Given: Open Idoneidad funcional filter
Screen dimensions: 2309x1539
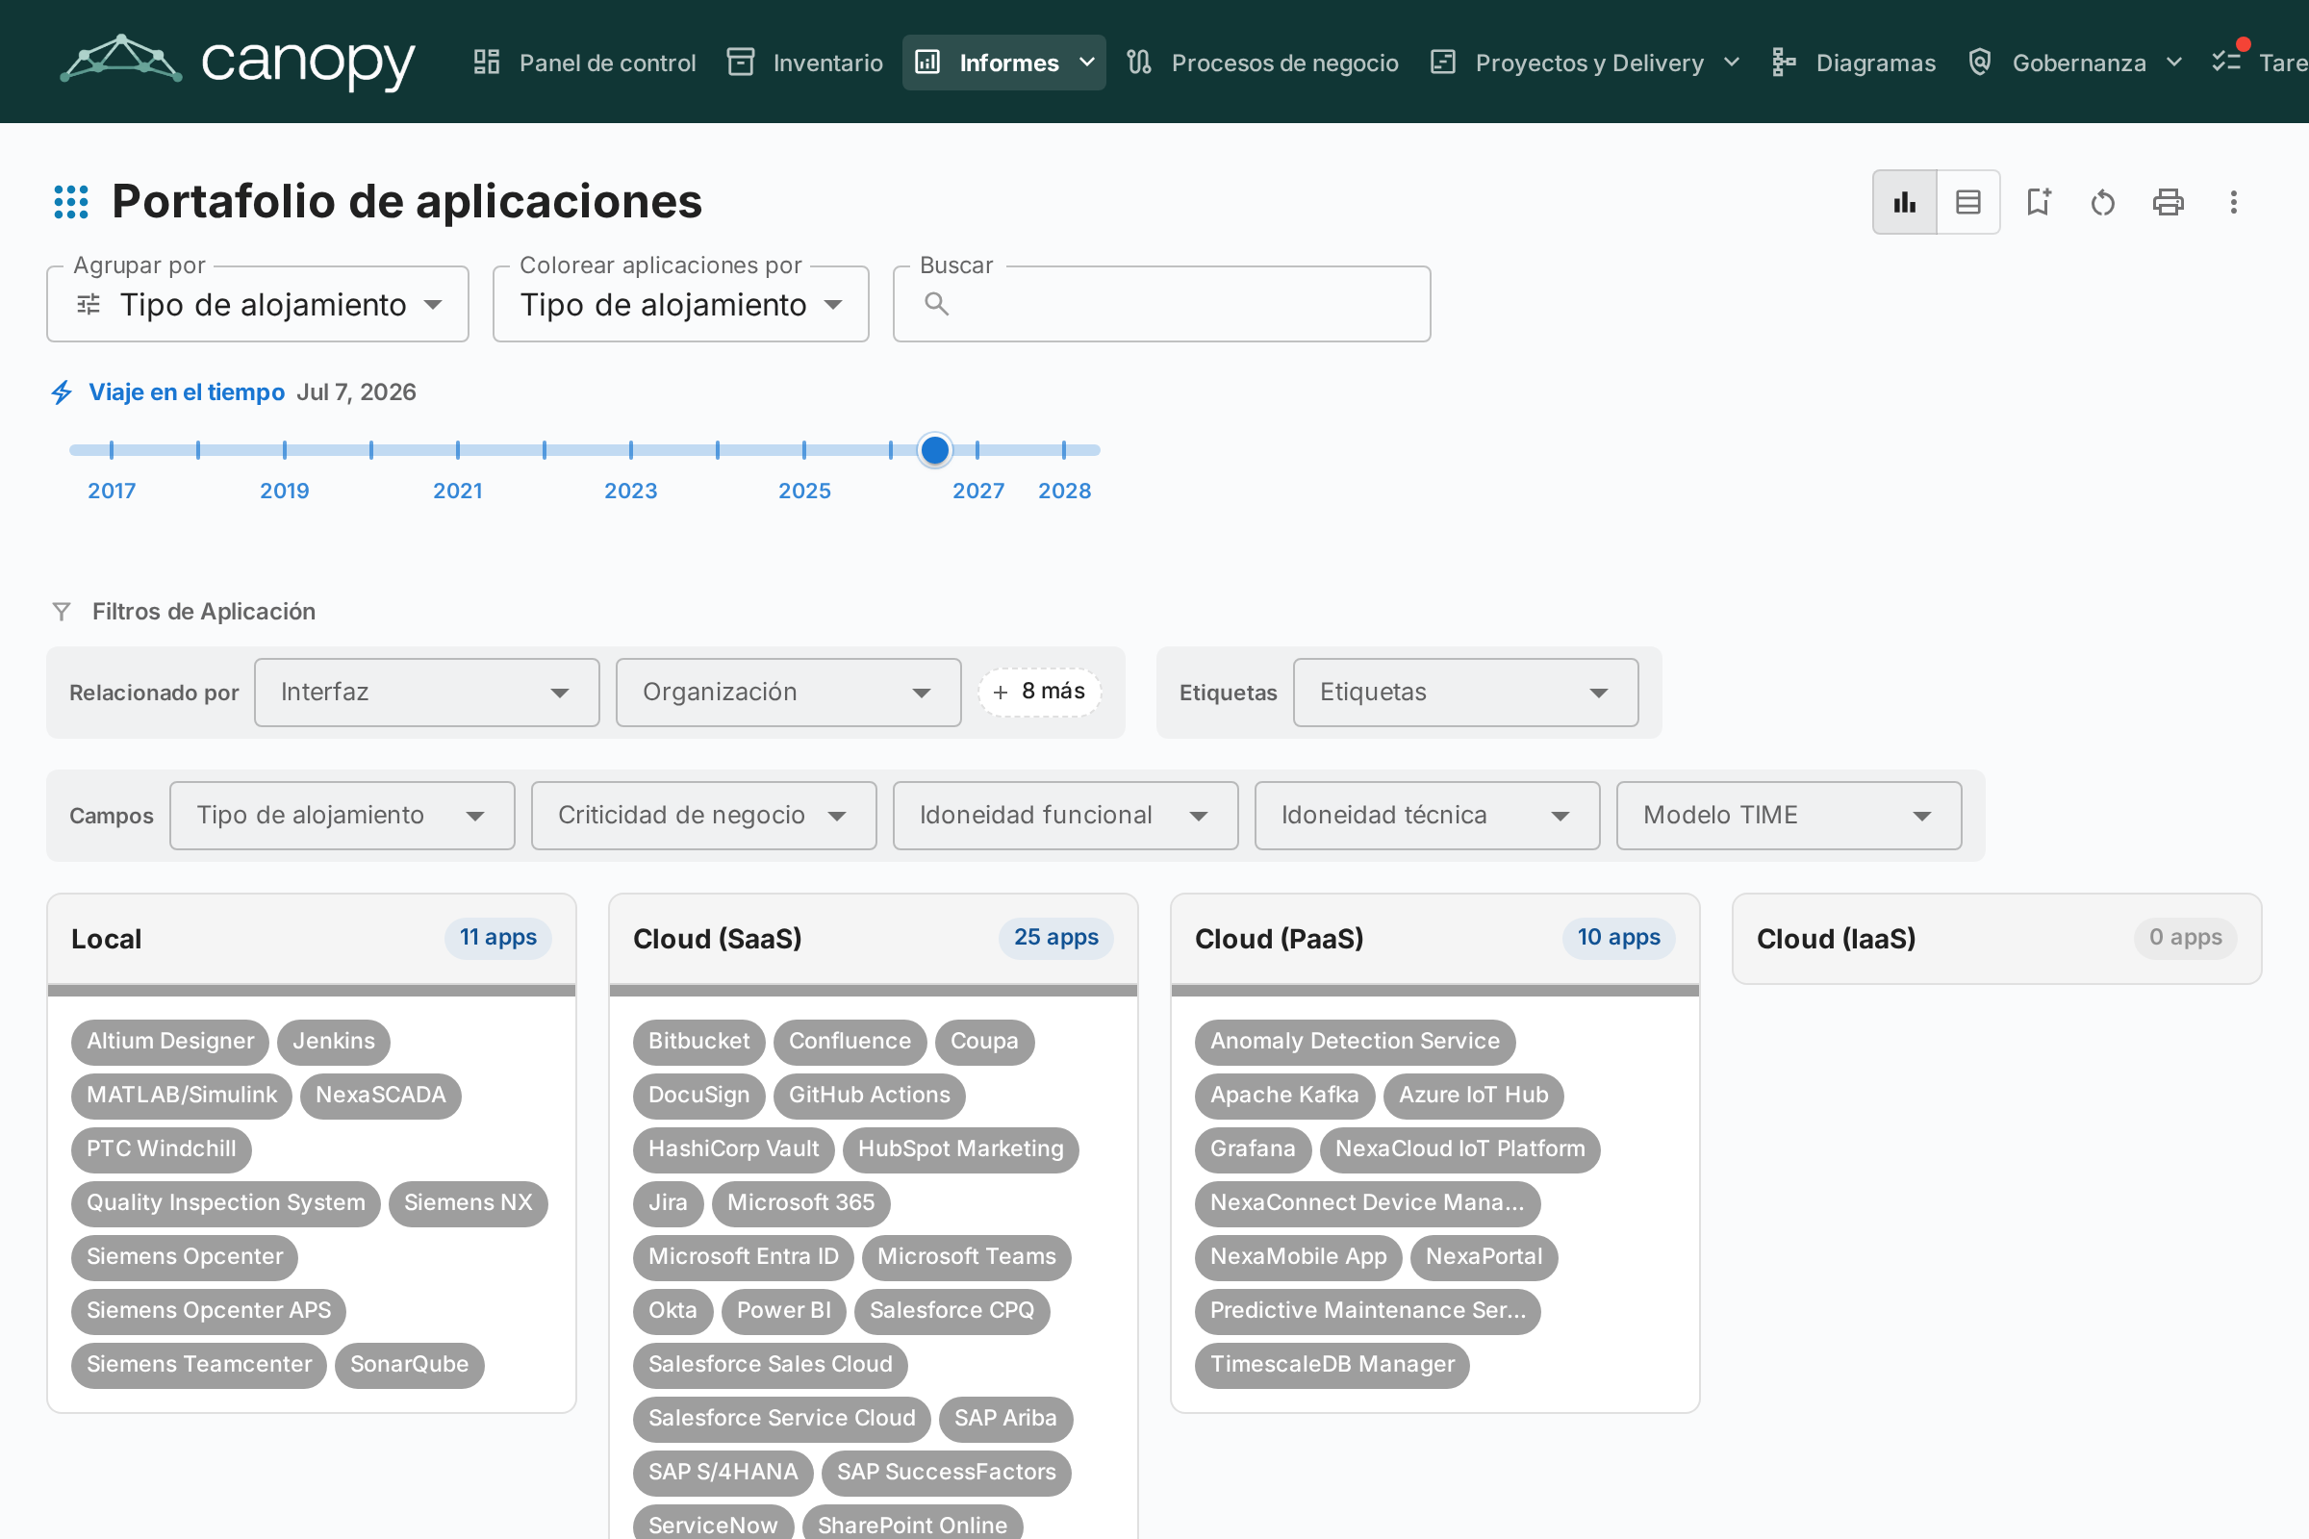Looking at the screenshot, I should 1066,816.
